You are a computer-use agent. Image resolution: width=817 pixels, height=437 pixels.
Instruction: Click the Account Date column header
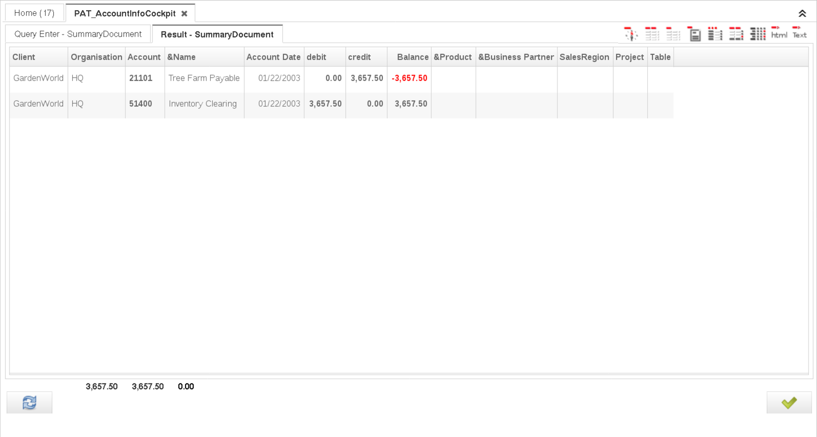[x=273, y=57]
